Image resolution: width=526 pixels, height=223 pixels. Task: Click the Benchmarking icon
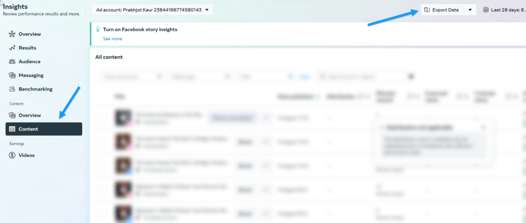click(12, 89)
